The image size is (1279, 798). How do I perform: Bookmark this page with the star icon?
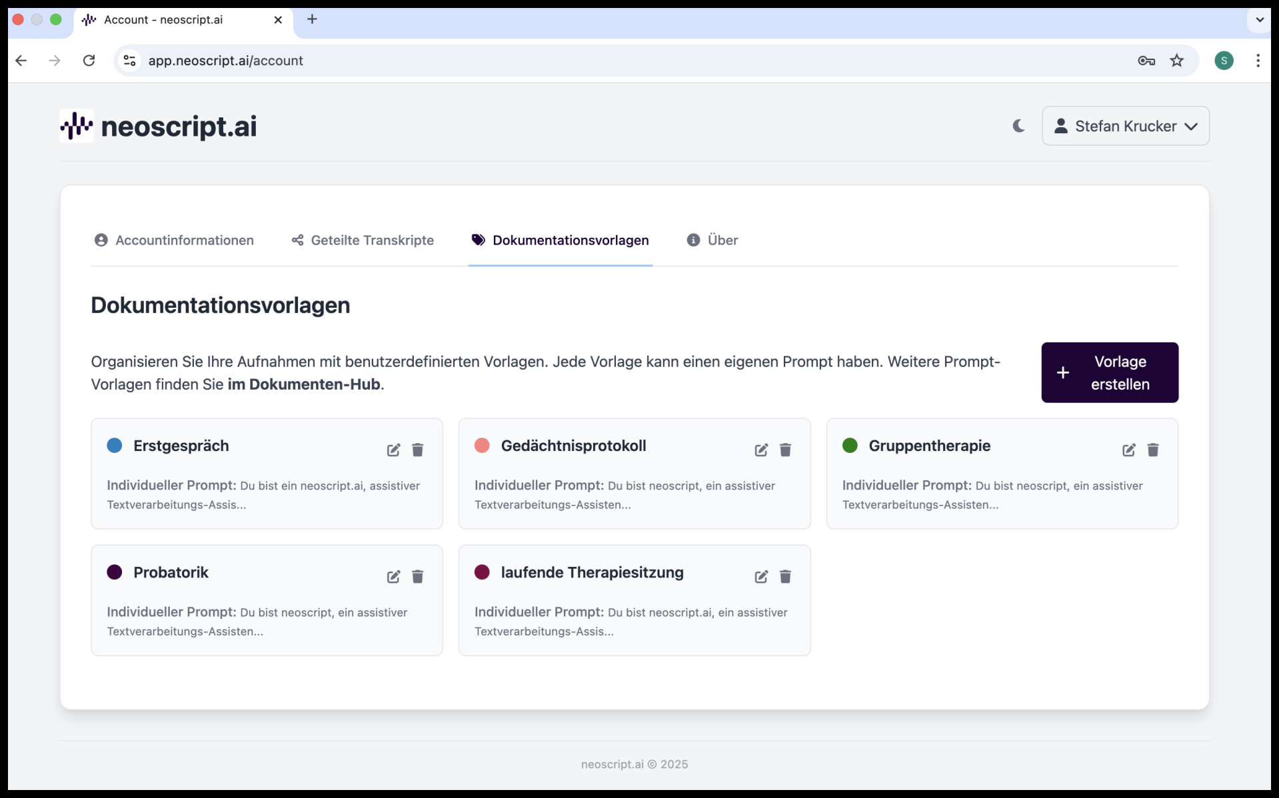(x=1177, y=61)
